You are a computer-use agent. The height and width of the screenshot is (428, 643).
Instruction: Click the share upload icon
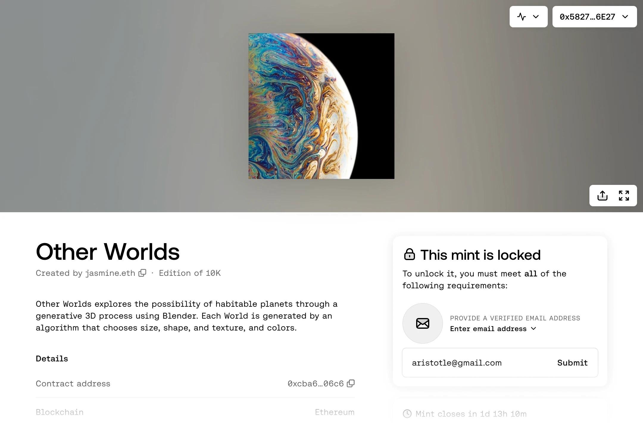click(x=602, y=196)
